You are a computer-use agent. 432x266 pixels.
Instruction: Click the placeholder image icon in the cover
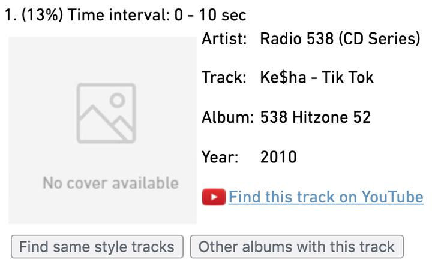(x=106, y=113)
